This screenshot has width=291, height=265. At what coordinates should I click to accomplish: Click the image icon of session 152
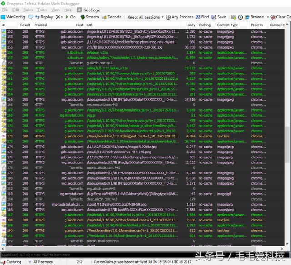4,31
